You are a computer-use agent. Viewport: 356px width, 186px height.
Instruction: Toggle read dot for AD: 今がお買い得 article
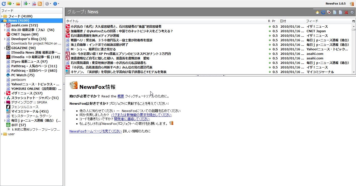(x=269, y=54)
